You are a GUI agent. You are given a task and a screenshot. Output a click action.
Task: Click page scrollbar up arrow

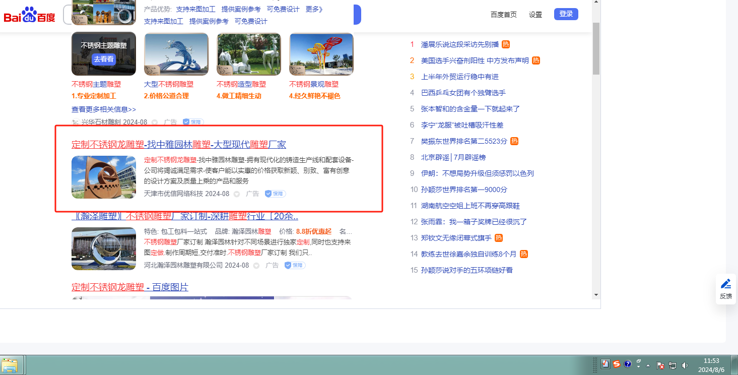[x=596, y=2]
